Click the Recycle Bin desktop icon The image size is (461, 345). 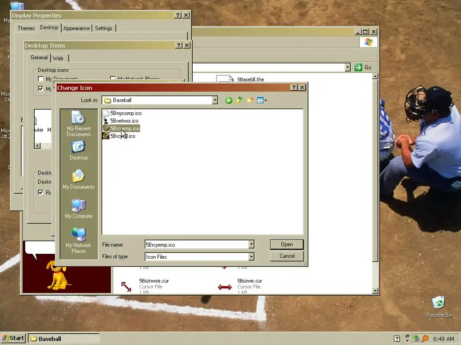point(439,306)
